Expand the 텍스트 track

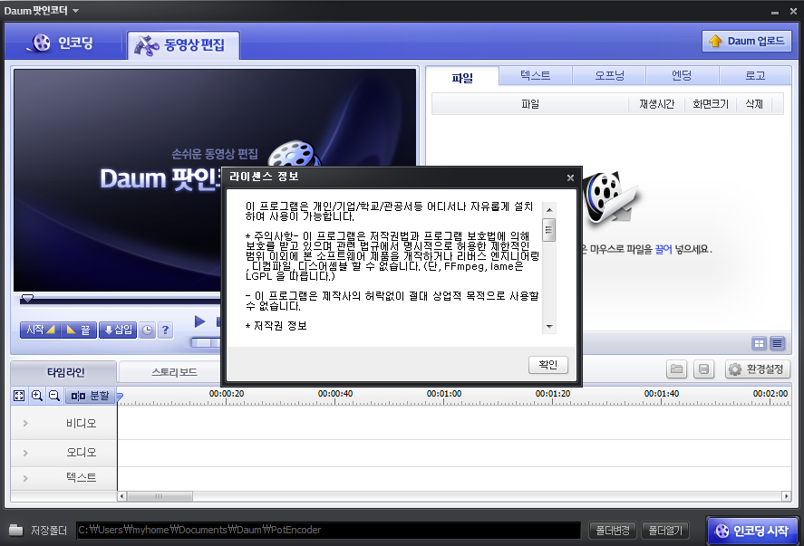[25, 478]
